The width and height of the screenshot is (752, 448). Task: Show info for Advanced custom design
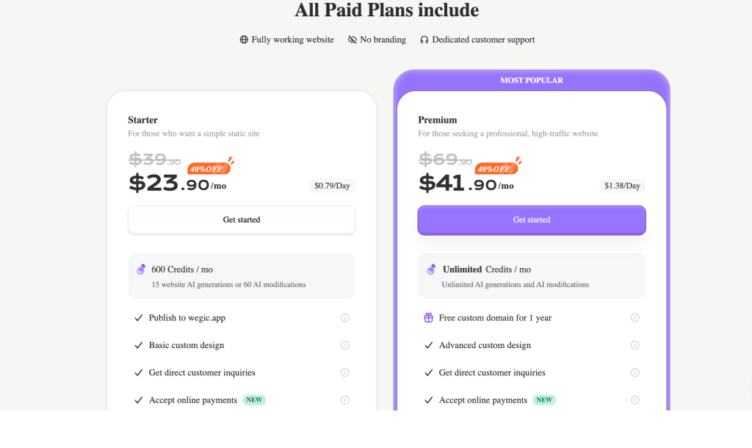click(x=635, y=345)
